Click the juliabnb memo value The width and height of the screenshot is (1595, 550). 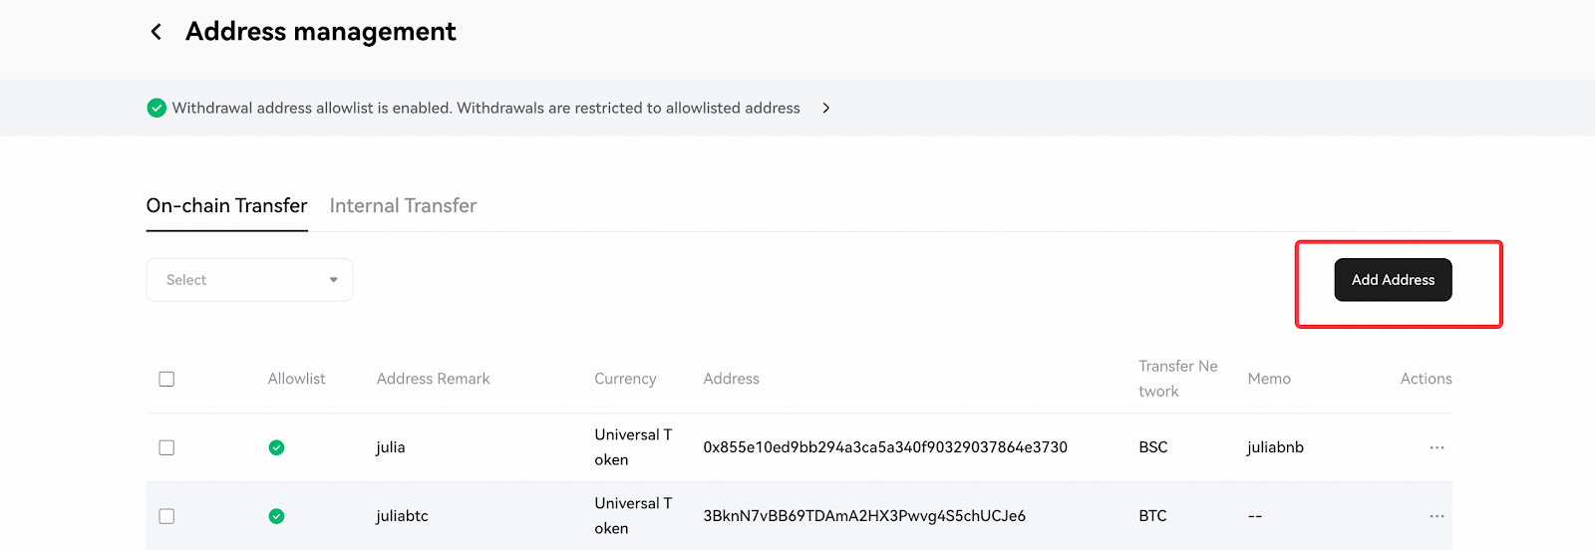tap(1275, 447)
